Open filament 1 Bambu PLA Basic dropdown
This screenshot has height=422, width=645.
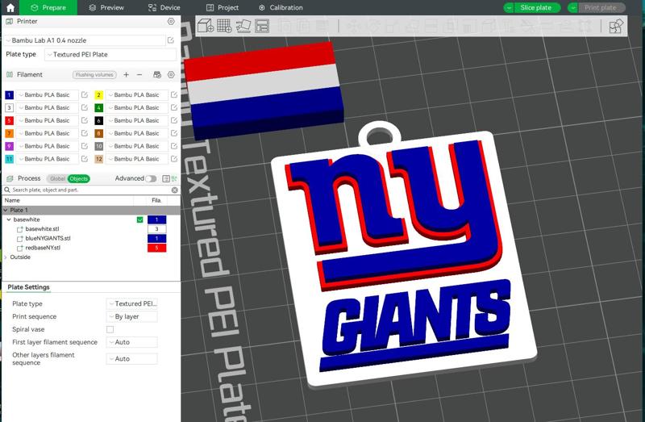pyautogui.click(x=48, y=94)
